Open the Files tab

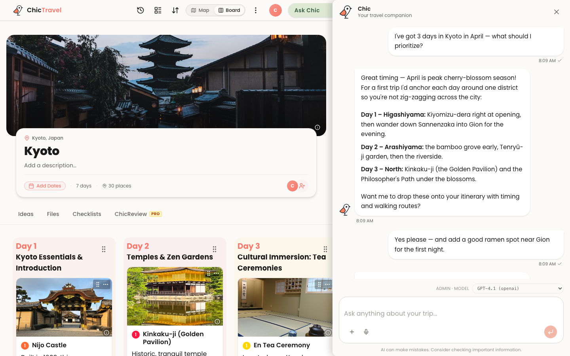(x=53, y=214)
